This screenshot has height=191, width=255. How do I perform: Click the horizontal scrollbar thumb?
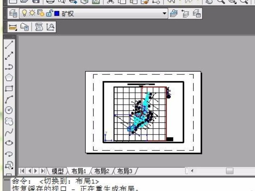point(229,171)
